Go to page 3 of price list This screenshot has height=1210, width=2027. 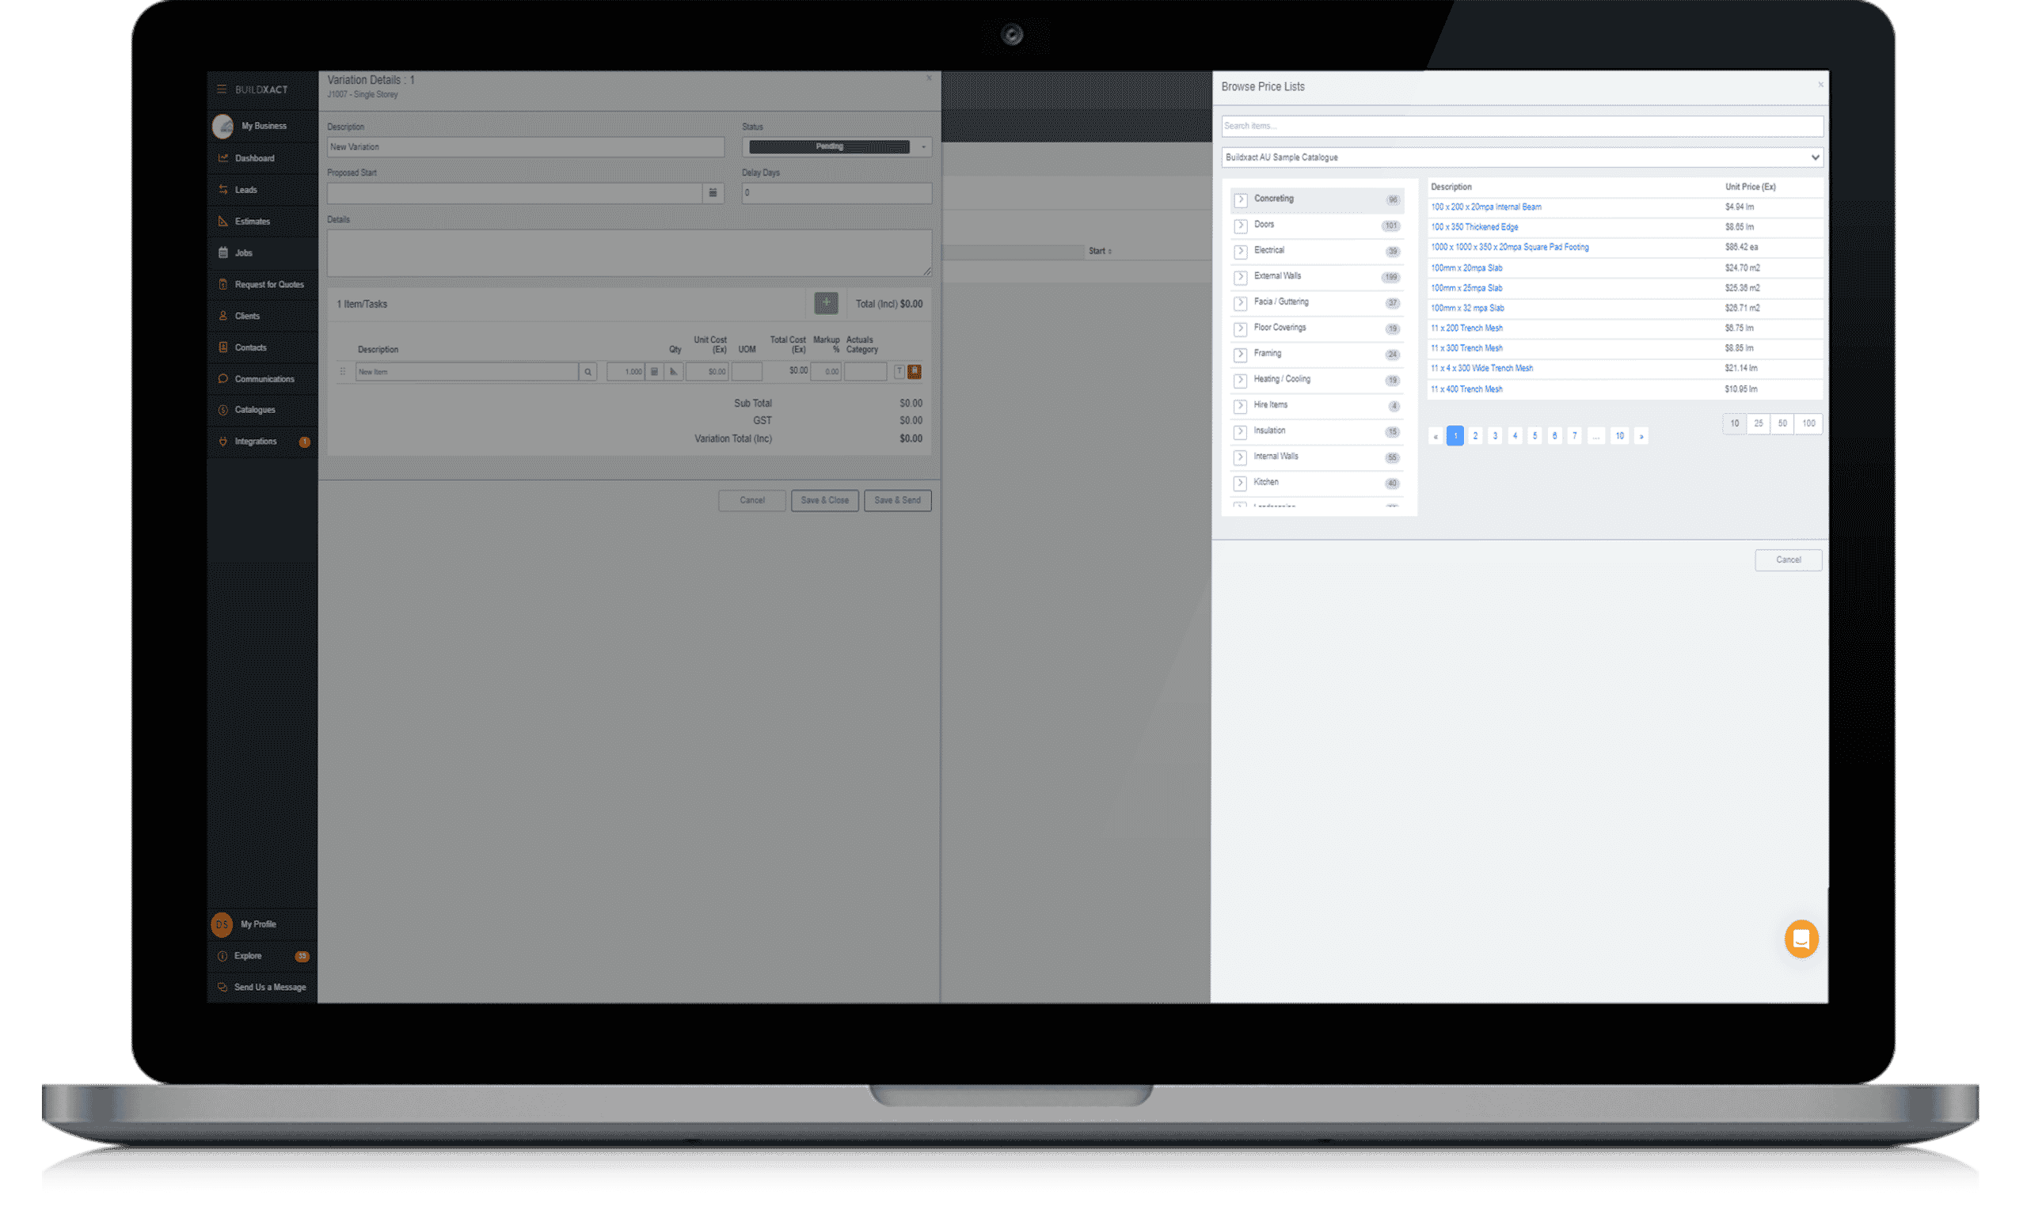(1494, 436)
